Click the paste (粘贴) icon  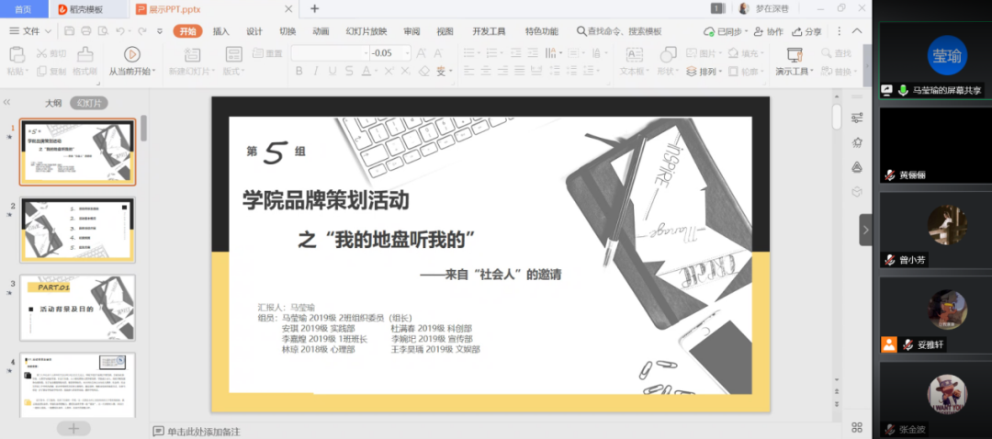click(16, 55)
